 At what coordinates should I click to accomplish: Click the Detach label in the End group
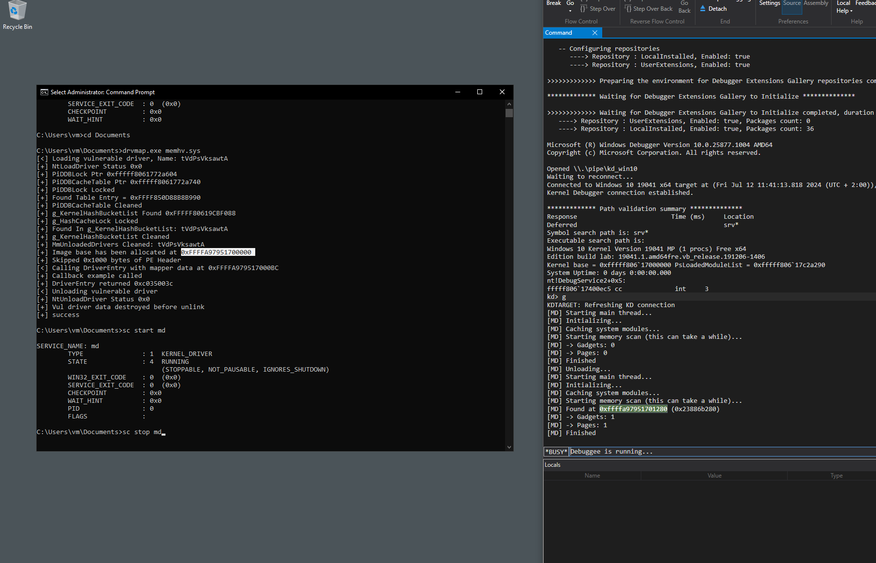click(x=717, y=9)
